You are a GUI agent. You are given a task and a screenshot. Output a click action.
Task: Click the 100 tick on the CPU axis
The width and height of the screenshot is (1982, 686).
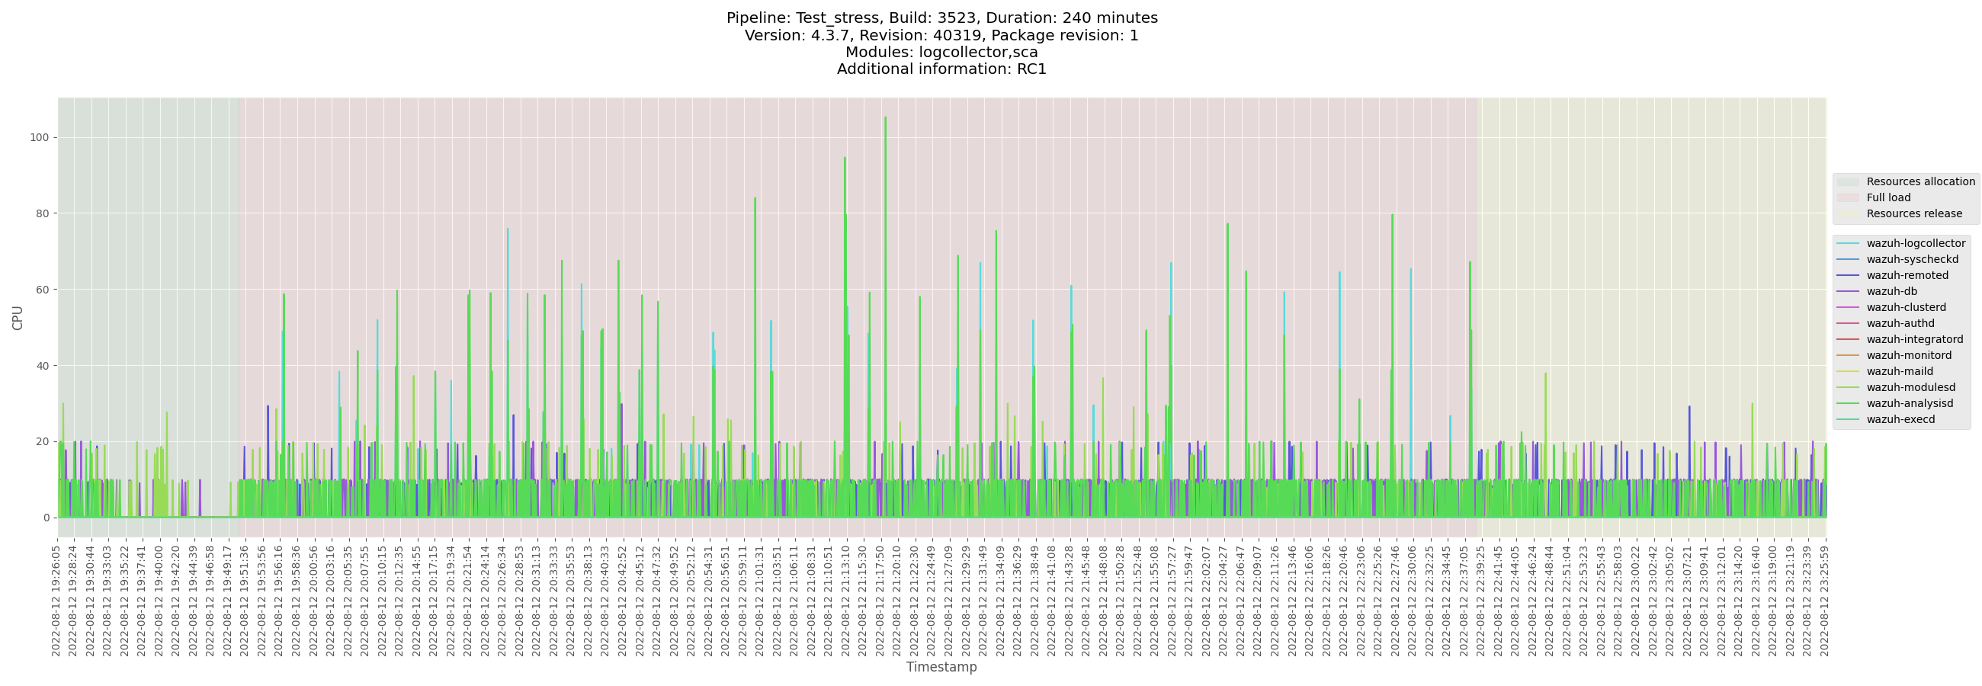point(39,138)
